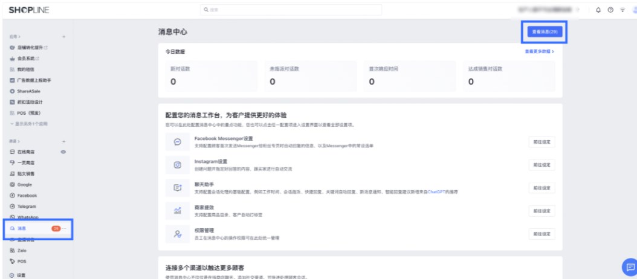Click 前往设定 for Facebook Messenger设置
Screen dimensions: 637x279
tap(542, 143)
